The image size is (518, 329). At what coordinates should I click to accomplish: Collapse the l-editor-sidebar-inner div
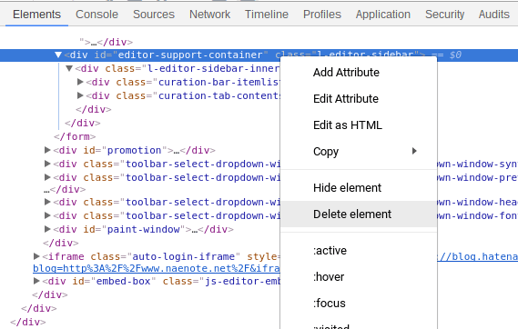tap(69, 68)
